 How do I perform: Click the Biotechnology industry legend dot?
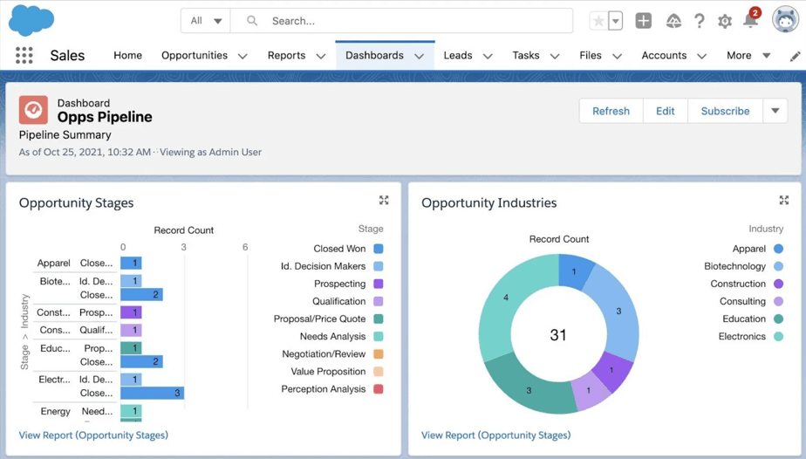point(778,266)
